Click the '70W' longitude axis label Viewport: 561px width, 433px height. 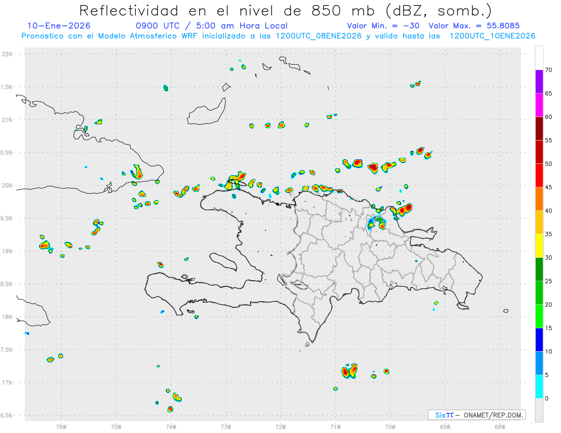coord(390,426)
